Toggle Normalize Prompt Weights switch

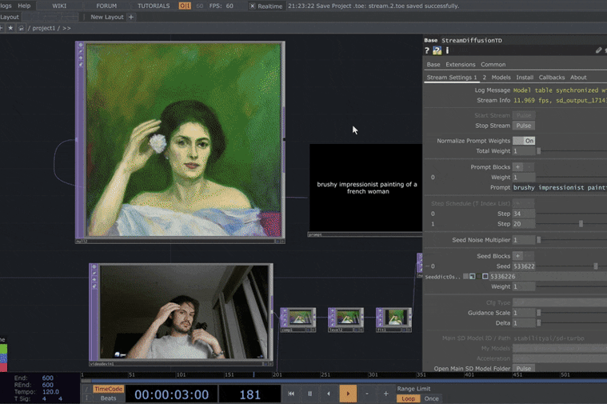[x=524, y=141]
